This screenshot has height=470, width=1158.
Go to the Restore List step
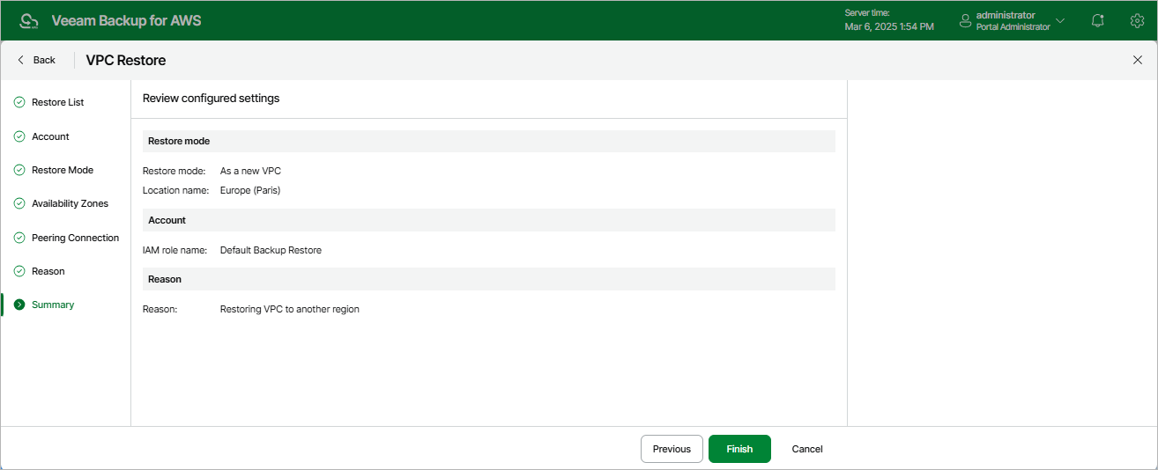coord(58,102)
